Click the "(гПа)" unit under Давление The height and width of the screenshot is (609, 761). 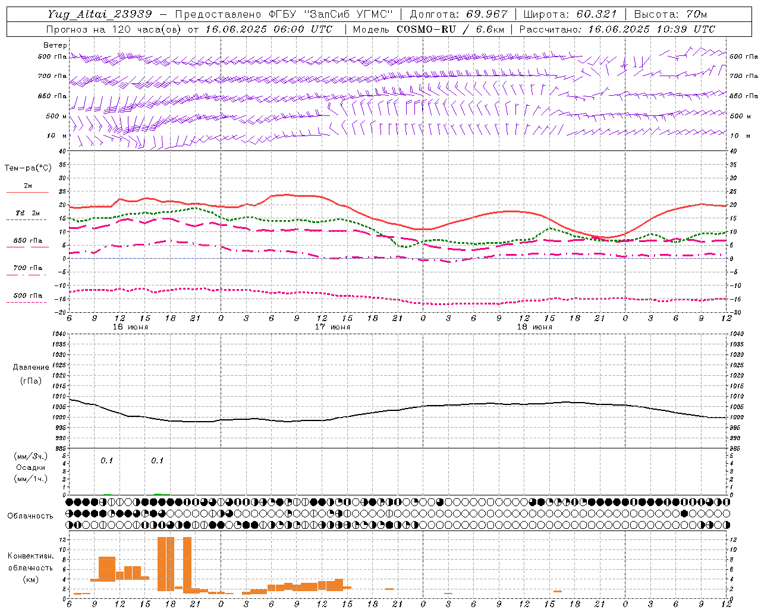pyautogui.click(x=31, y=381)
